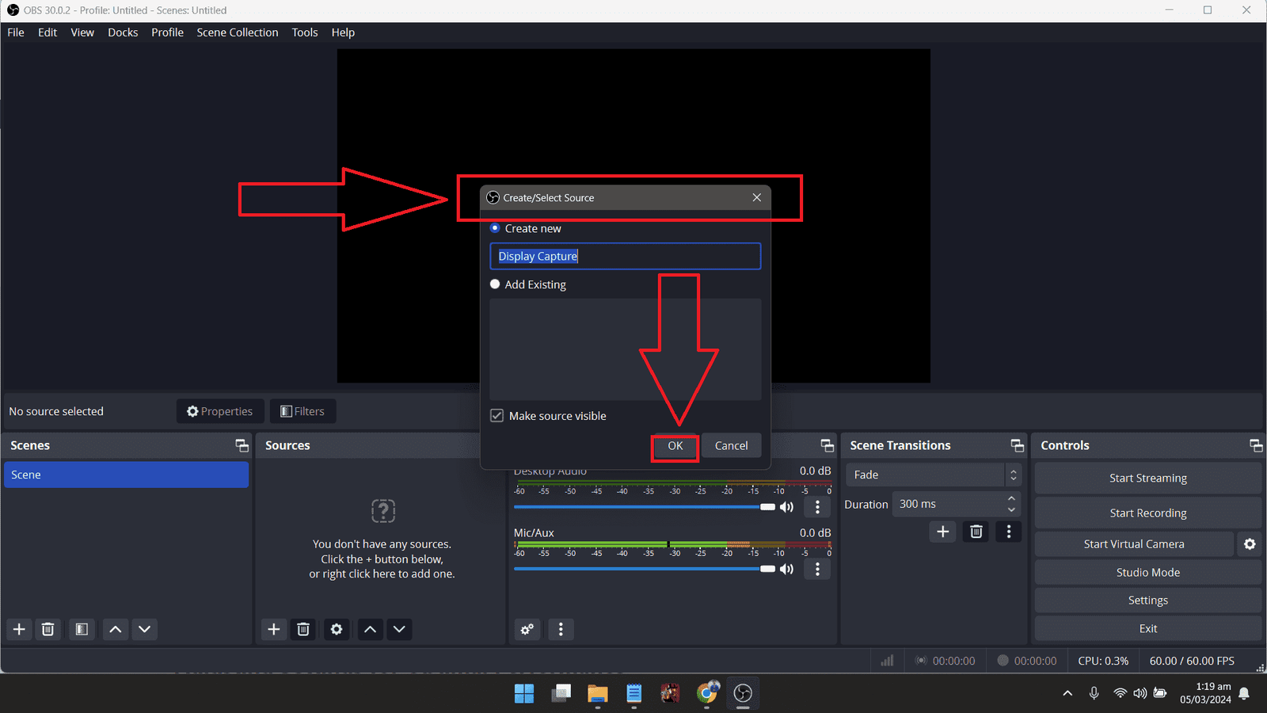Open Virtual Camera settings gear icon
The image size is (1267, 713).
click(x=1250, y=544)
